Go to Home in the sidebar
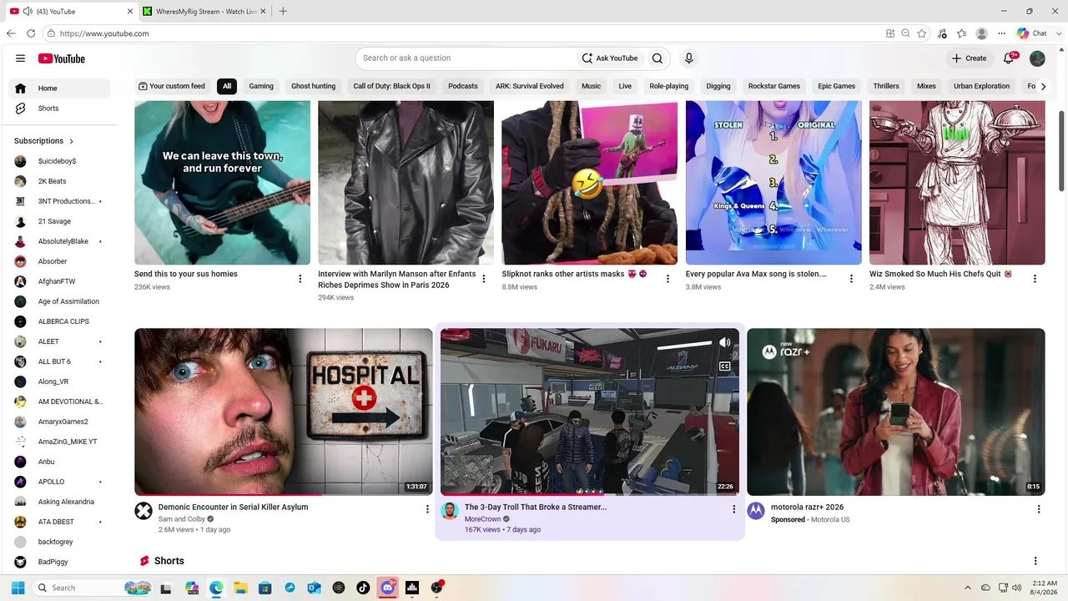 pyautogui.click(x=59, y=88)
